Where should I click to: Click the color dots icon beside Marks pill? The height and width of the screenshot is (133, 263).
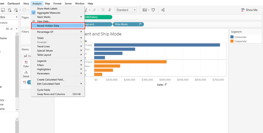(x=25, y=82)
